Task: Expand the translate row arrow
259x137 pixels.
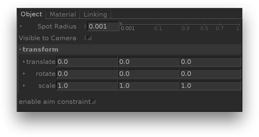Action: pos(24,62)
